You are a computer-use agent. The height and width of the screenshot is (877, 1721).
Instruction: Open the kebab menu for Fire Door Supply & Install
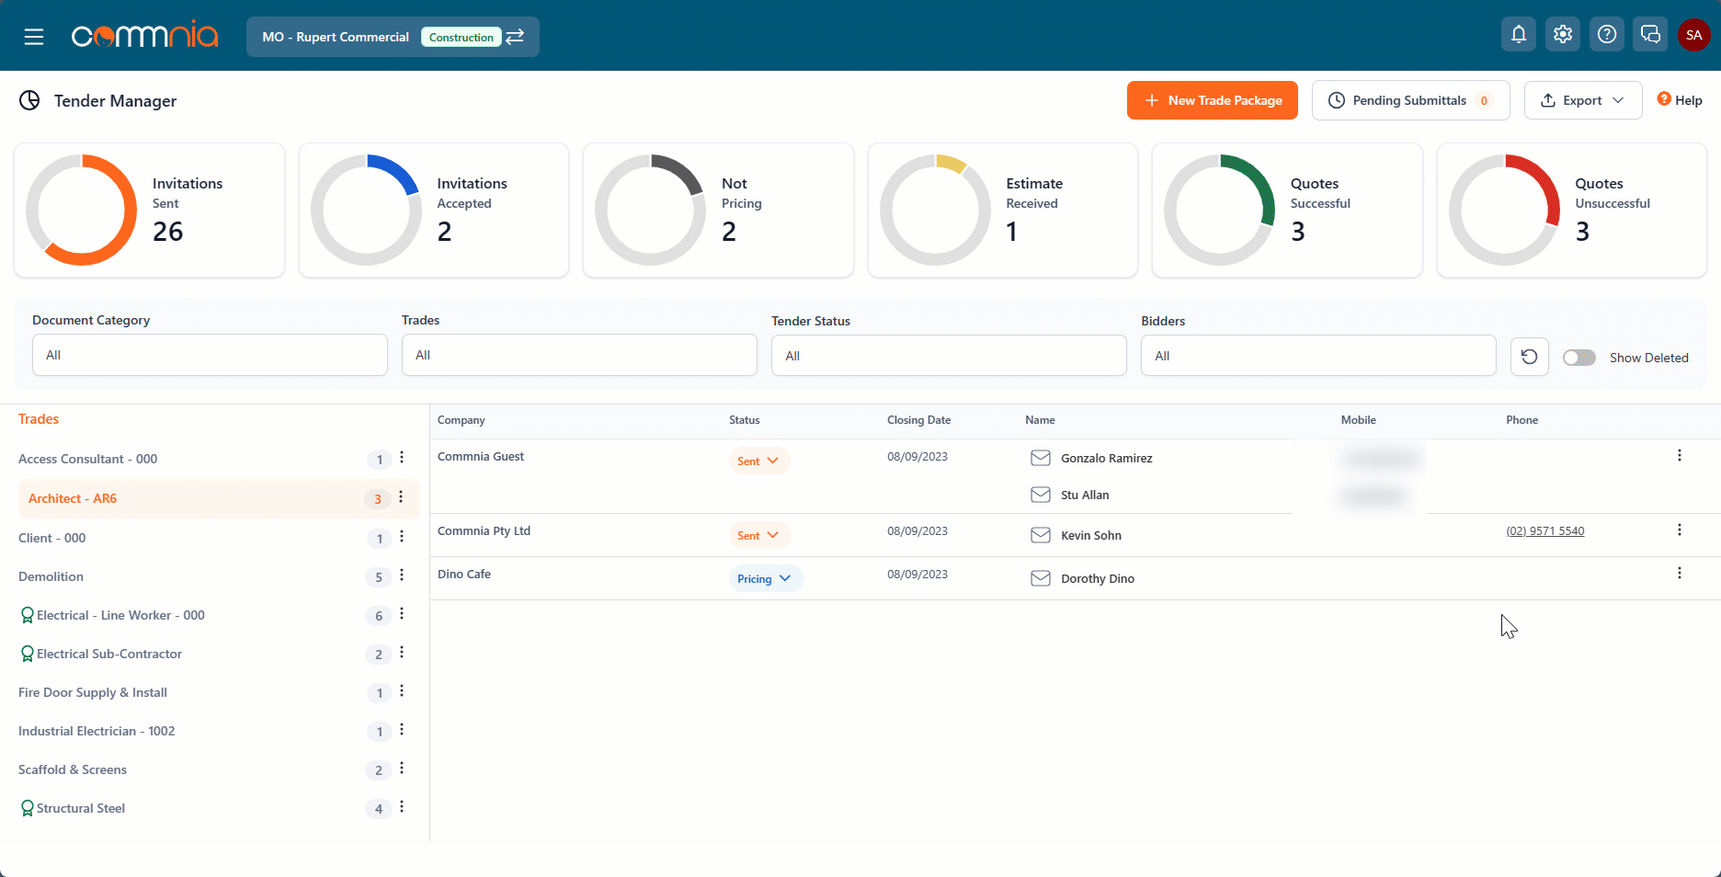click(402, 691)
